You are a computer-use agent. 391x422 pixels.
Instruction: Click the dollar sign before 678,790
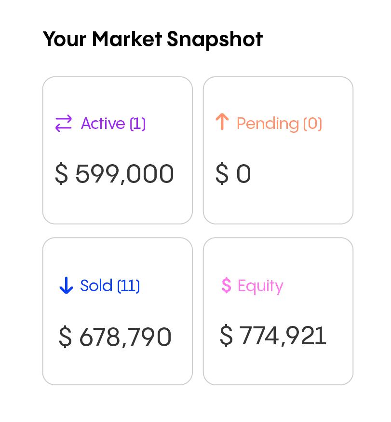point(65,337)
